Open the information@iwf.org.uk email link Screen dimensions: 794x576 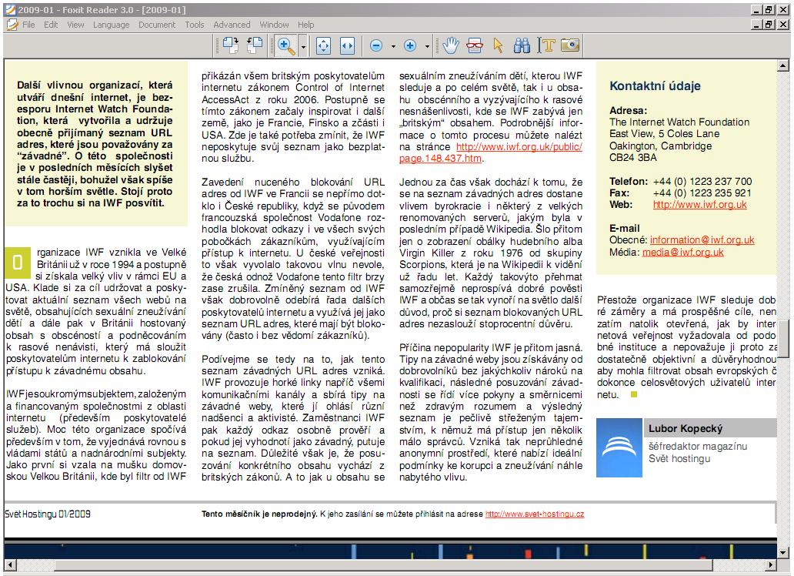coord(702,240)
